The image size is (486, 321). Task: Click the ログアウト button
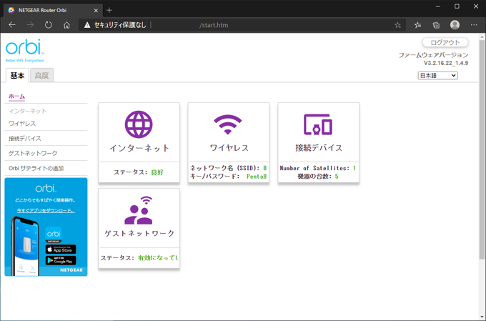pyautogui.click(x=445, y=42)
